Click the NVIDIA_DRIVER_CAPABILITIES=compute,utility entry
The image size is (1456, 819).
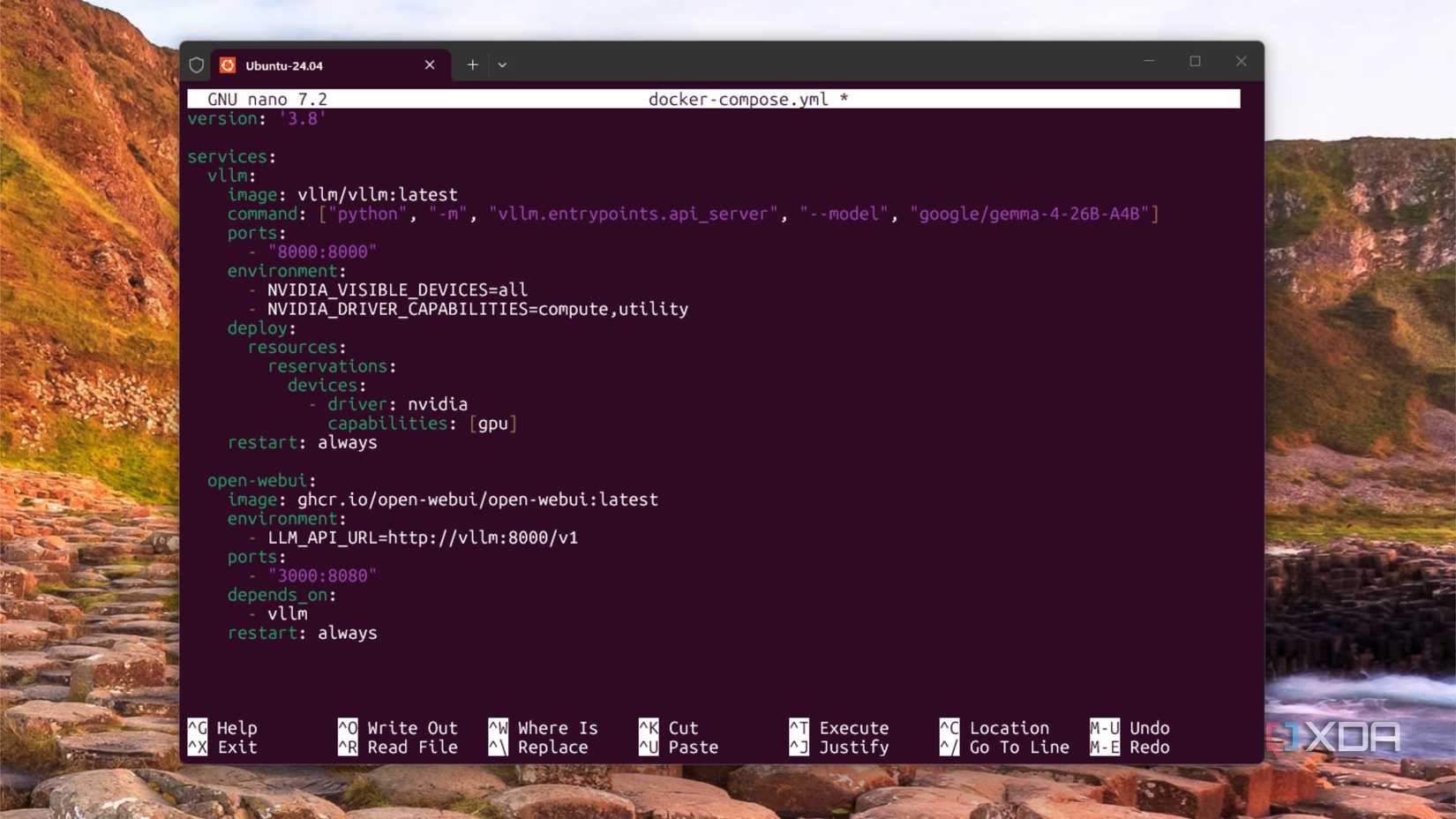477,309
